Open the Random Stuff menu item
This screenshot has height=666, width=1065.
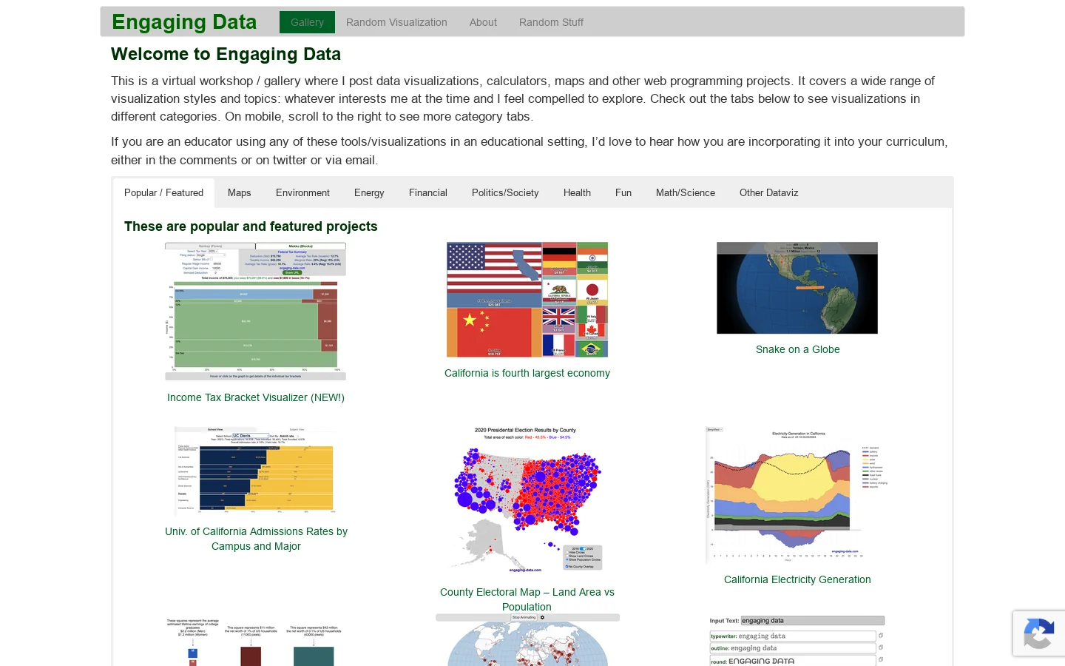551,22
